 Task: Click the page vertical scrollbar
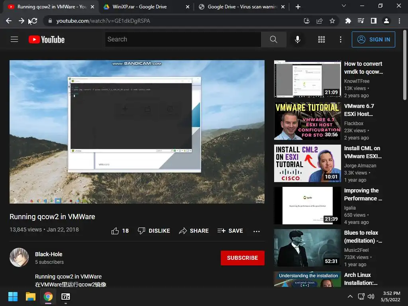coord(405,65)
